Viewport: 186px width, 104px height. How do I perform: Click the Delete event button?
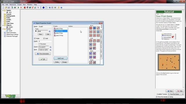click(x=57, y=62)
